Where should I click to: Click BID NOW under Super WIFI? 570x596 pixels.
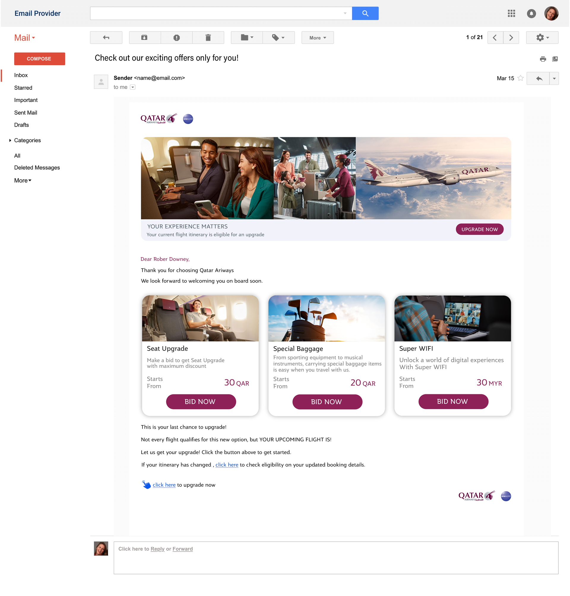(453, 401)
